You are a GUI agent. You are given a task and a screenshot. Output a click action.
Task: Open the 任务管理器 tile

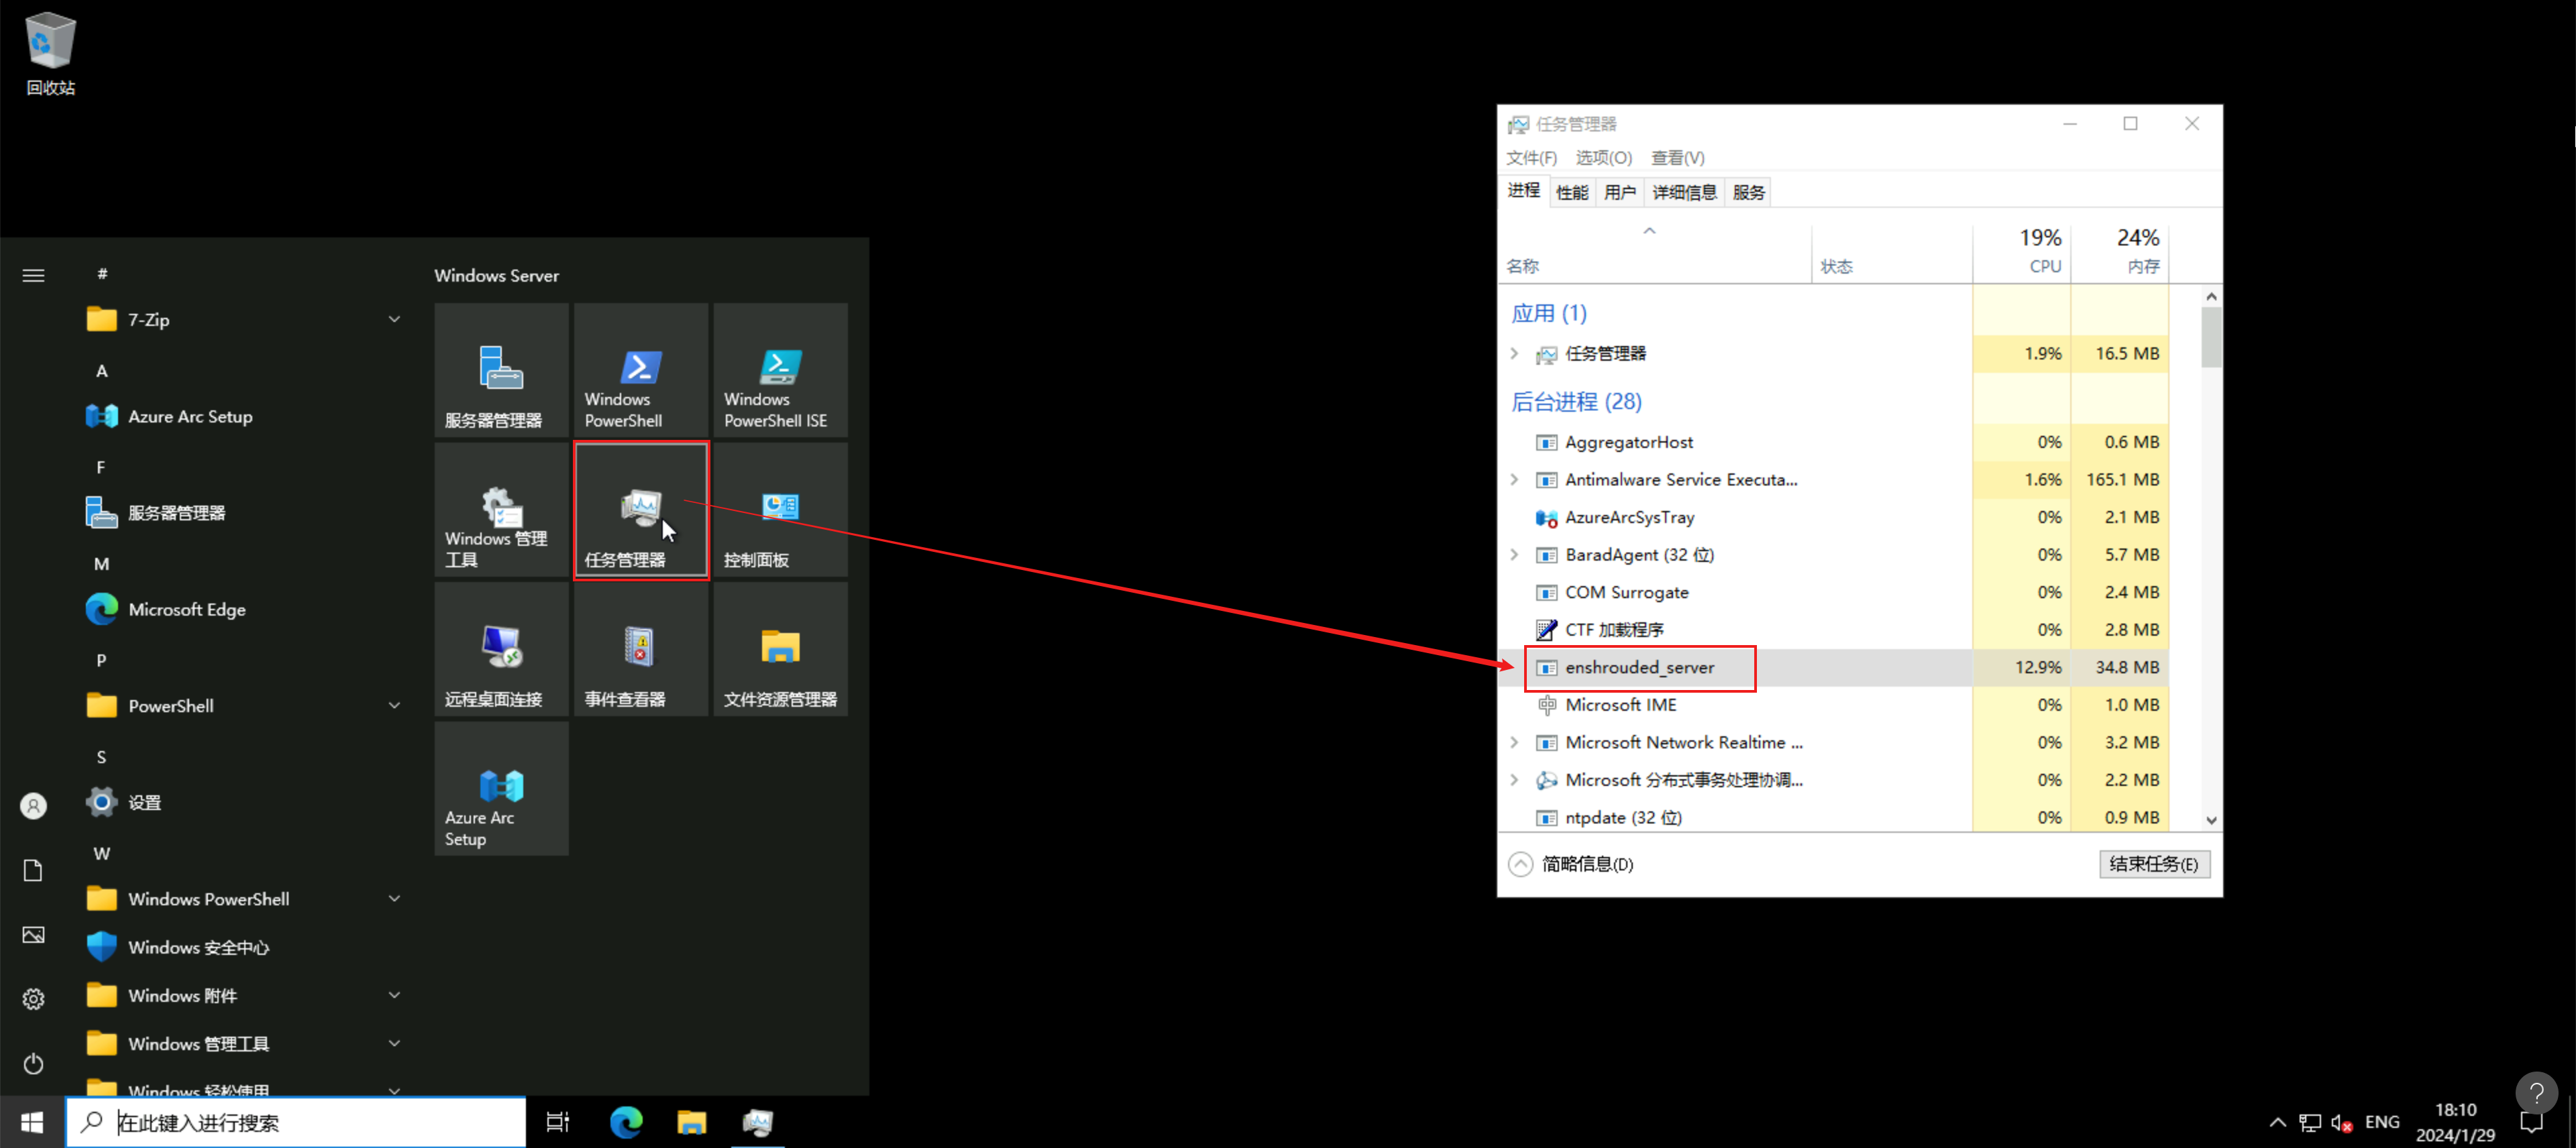[x=641, y=510]
